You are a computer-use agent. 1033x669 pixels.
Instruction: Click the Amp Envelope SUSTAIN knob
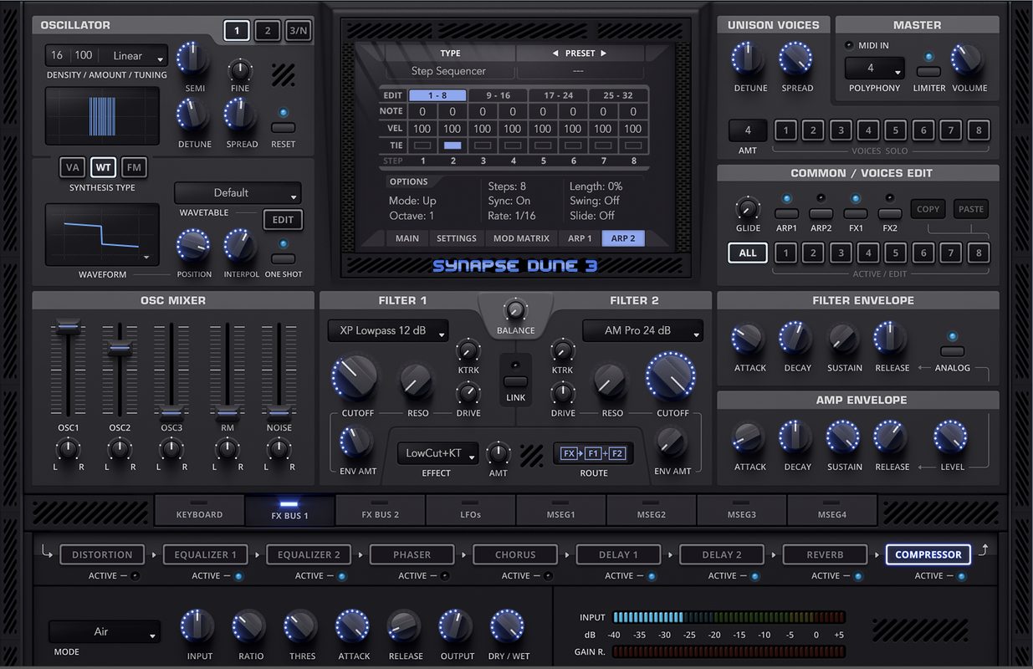coord(843,438)
